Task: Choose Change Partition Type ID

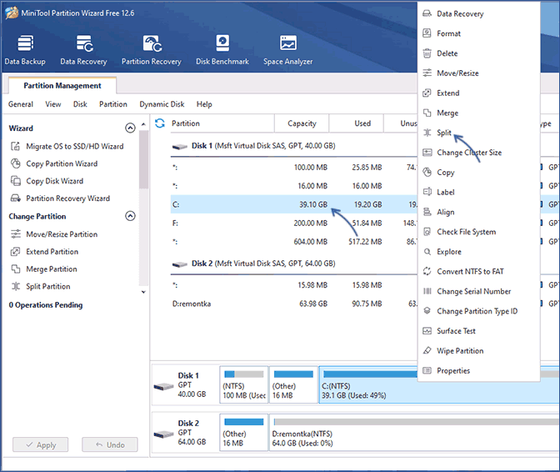Action: click(478, 311)
